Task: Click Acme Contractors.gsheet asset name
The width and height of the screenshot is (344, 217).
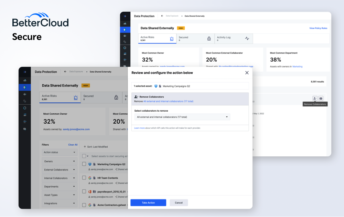Action: 112,205
